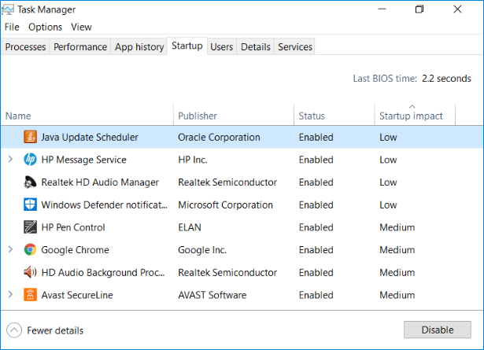Open the Services tab

point(295,47)
